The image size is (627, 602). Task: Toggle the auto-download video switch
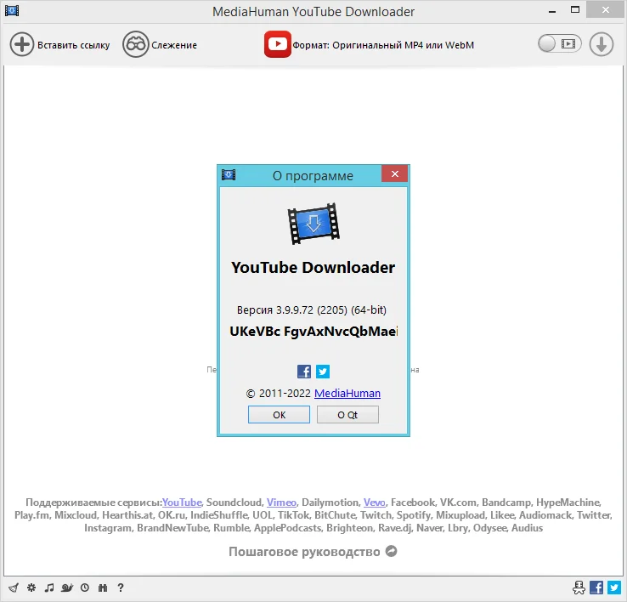pyautogui.click(x=559, y=43)
